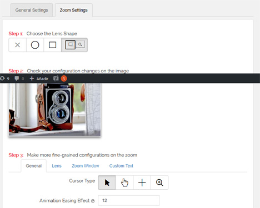Click the help icon beside Animation Easing Effect
Screen dimensions: 260x208
[x=93, y=201]
